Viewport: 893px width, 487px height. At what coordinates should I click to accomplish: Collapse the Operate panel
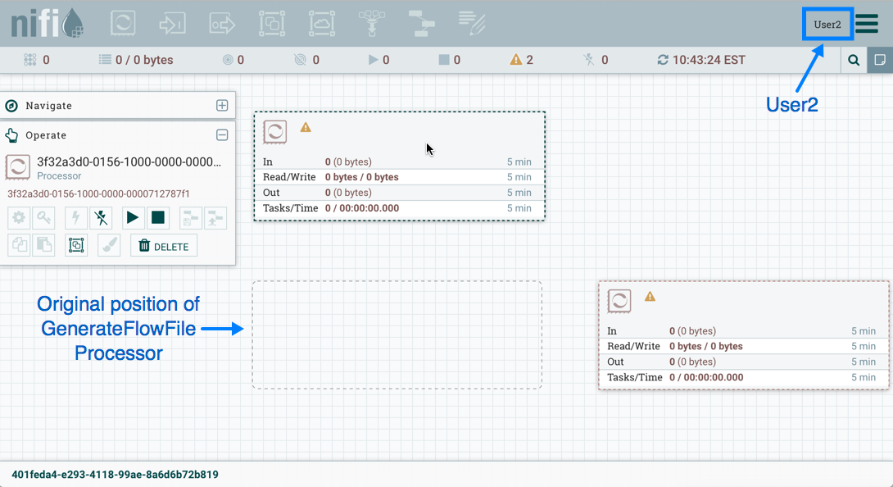coord(222,135)
